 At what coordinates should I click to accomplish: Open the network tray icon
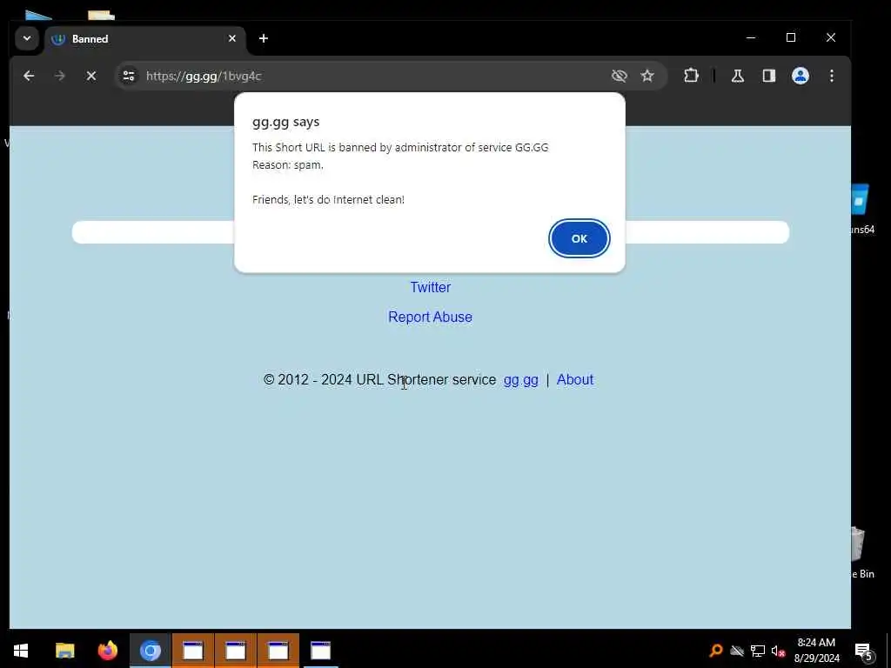point(758,651)
